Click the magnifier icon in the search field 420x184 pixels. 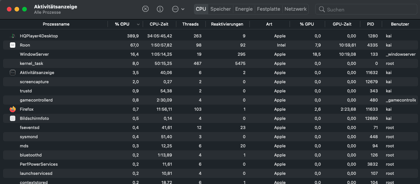[322, 10]
